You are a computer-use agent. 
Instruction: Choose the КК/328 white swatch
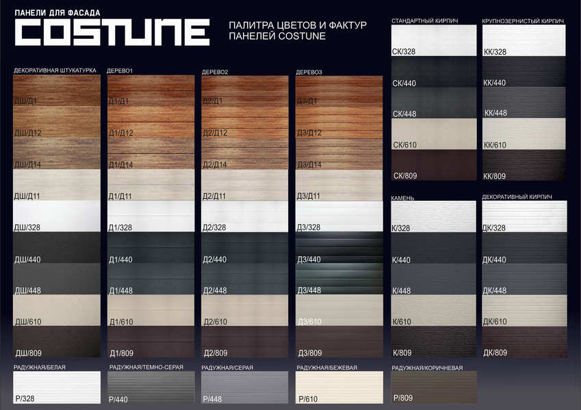point(524,40)
